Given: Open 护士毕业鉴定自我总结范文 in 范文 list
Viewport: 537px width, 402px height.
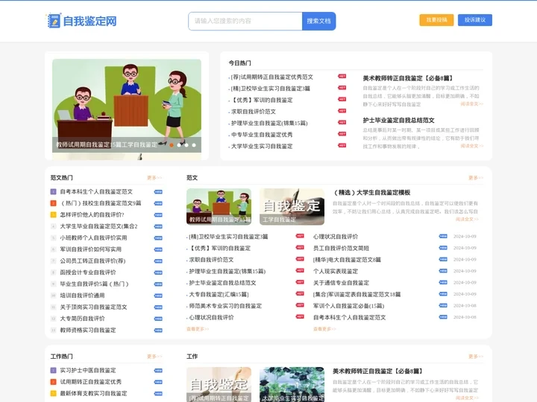Looking at the screenshot, I should point(222,283).
